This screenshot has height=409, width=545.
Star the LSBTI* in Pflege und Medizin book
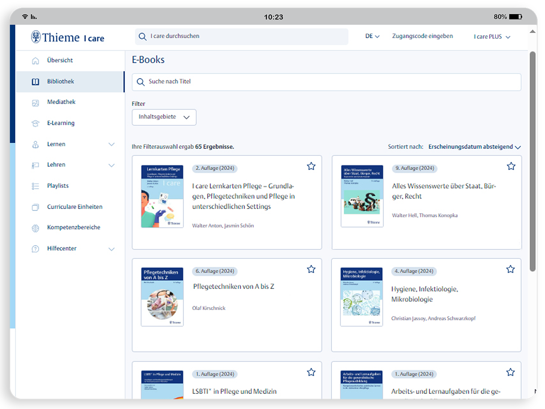click(311, 372)
